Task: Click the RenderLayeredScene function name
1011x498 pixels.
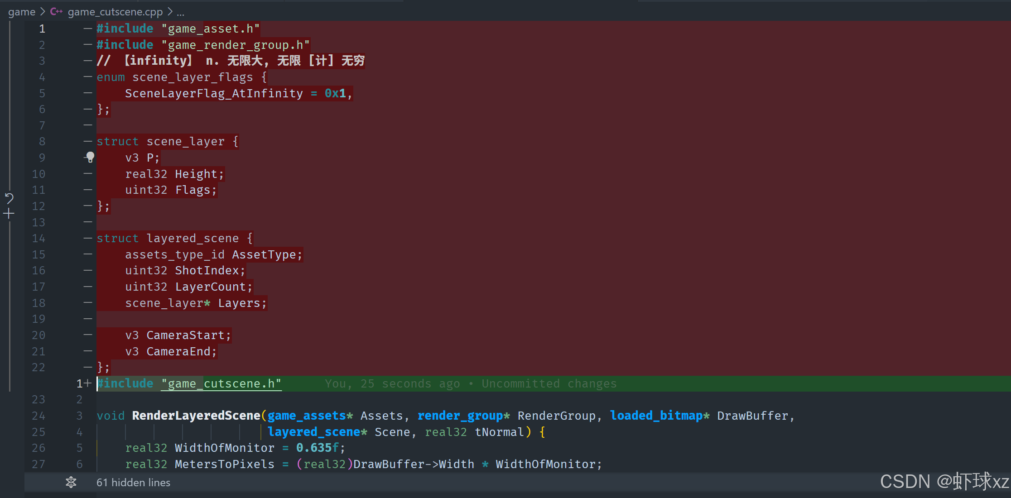Action: point(196,416)
